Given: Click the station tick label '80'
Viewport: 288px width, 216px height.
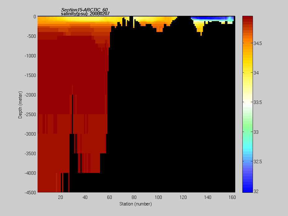Looking at the screenshot, I should (x=134, y=197).
